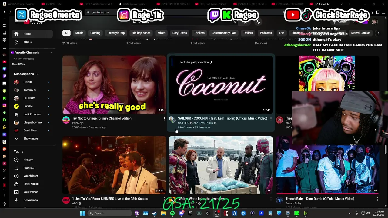Open plaqueboymax subscription channel
Screen dimensions: 388x218
pyautogui.click(x=32, y=122)
